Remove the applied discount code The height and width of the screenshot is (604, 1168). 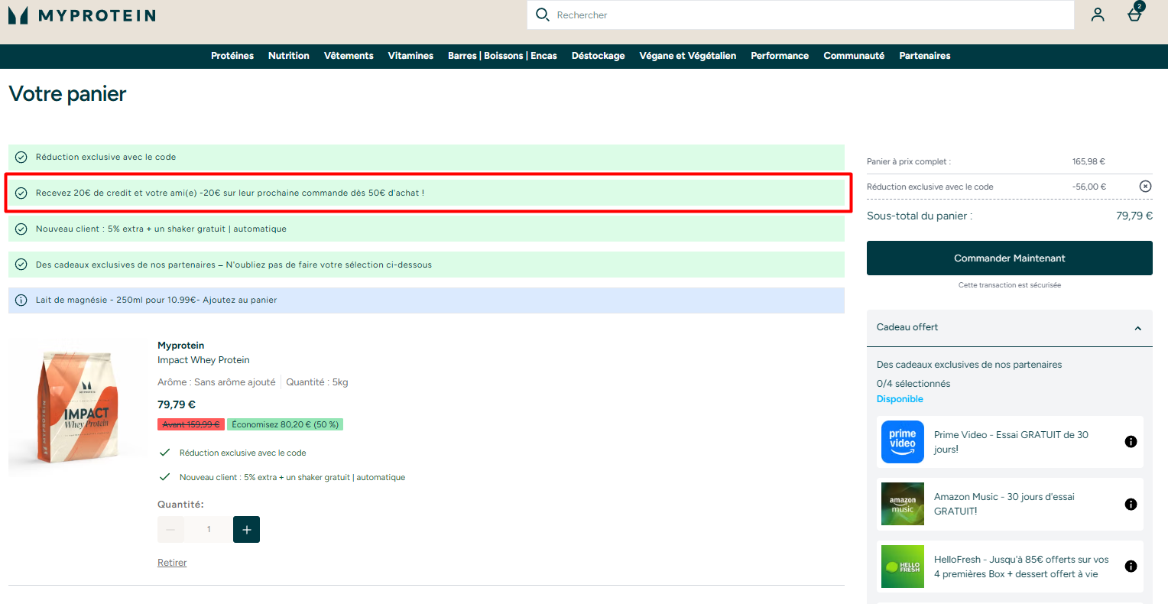coord(1145,187)
